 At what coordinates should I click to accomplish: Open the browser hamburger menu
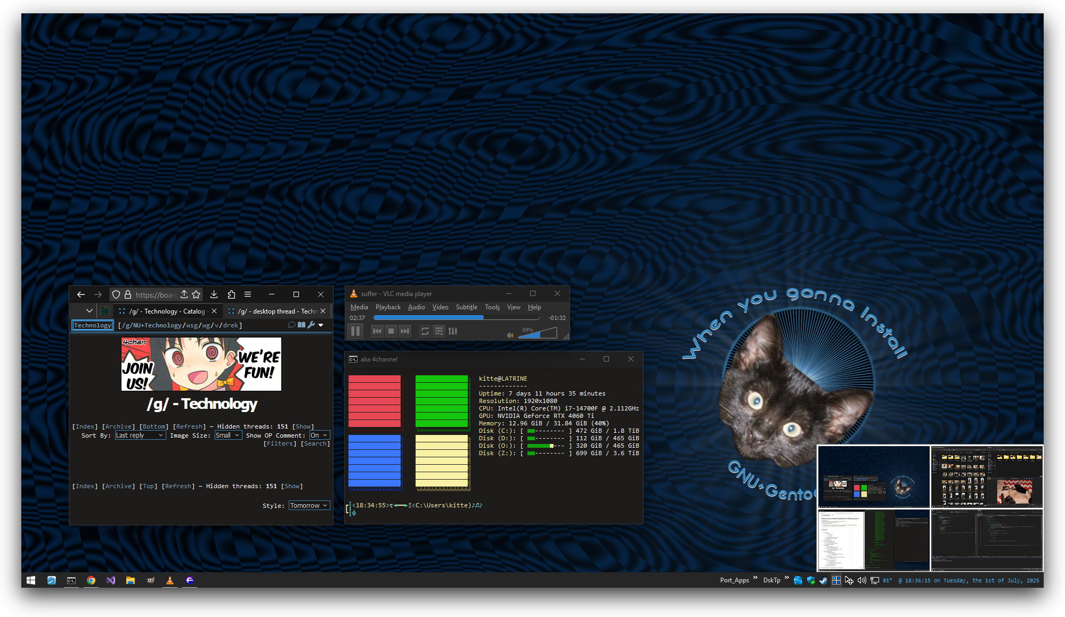(248, 294)
